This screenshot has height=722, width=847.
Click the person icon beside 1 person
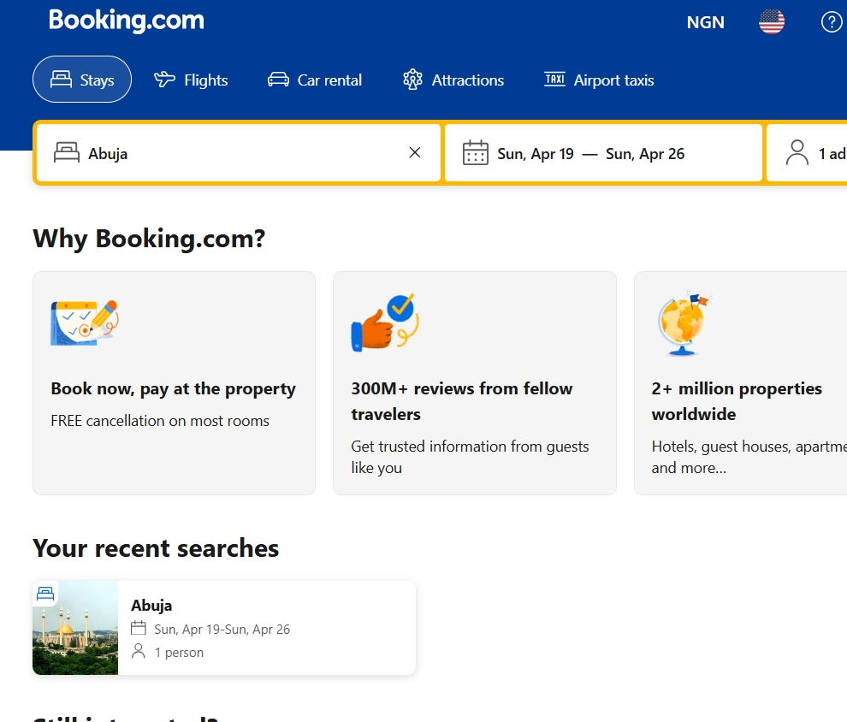tap(139, 651)
